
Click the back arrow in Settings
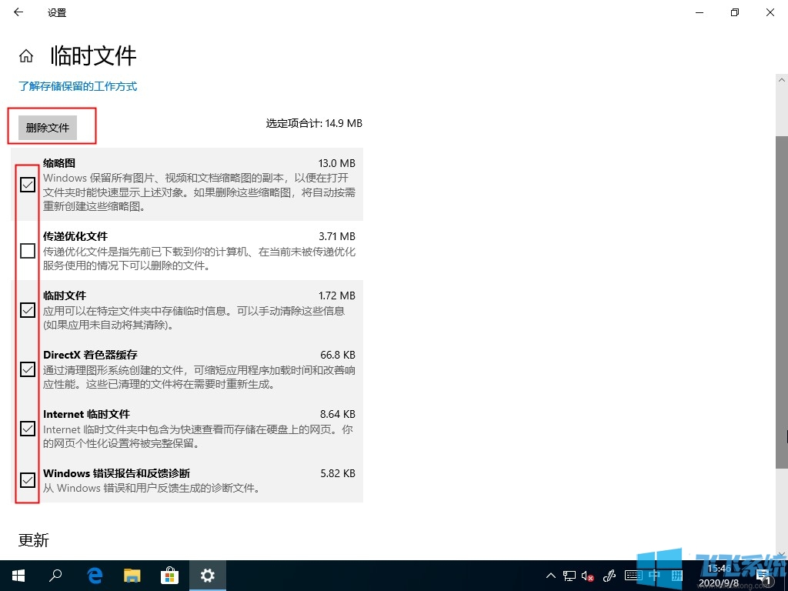coord(17,12)
